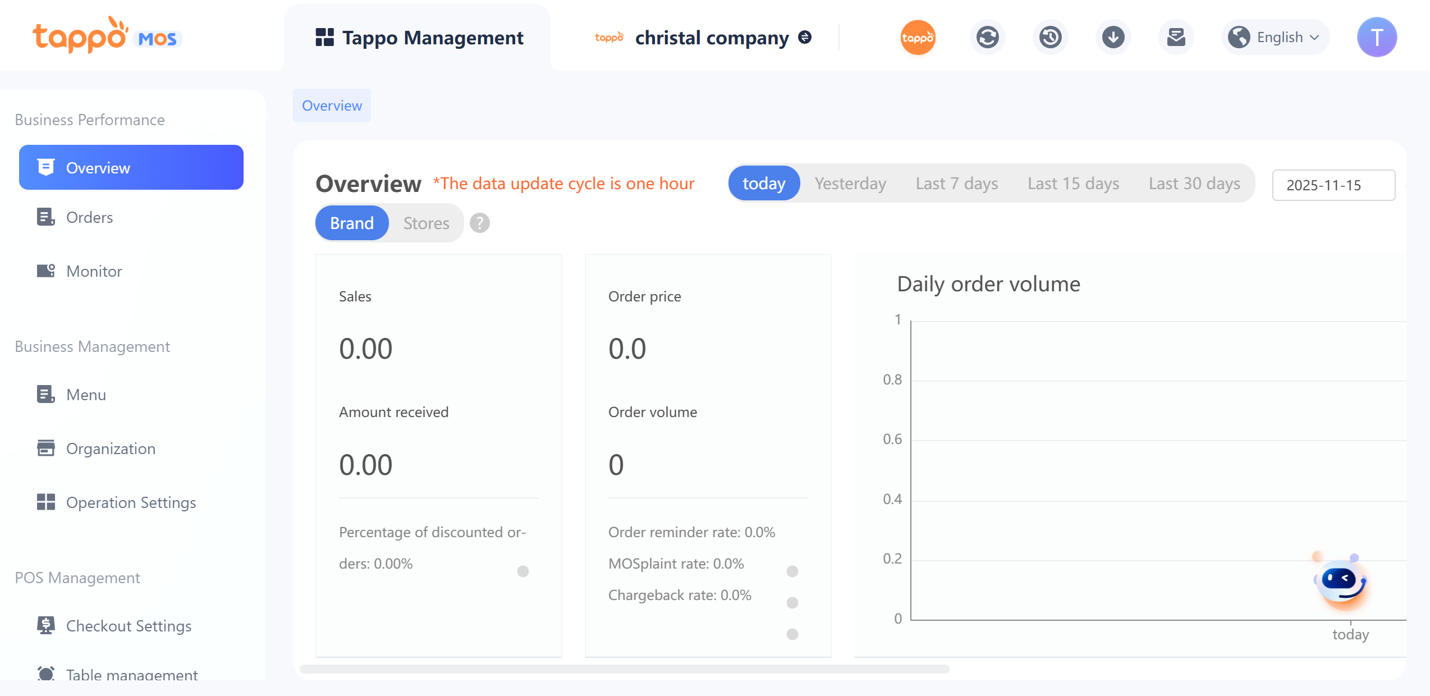Screen dimensions: 1430x696
Task: Open the history clock icon
Action: tap(1050, 38)
